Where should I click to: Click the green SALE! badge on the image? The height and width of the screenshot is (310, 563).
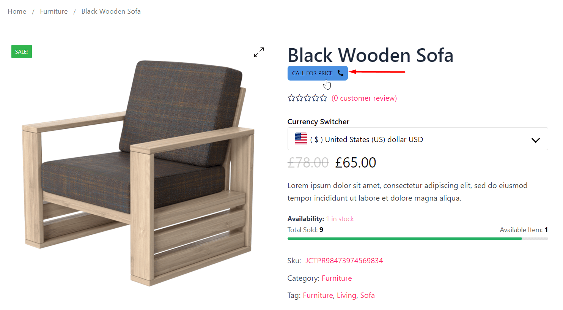[x=21, y=51]
